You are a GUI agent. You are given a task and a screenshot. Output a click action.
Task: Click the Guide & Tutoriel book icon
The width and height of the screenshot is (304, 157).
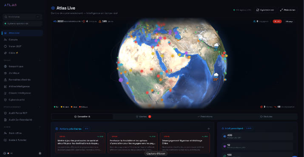pos(6,140)
